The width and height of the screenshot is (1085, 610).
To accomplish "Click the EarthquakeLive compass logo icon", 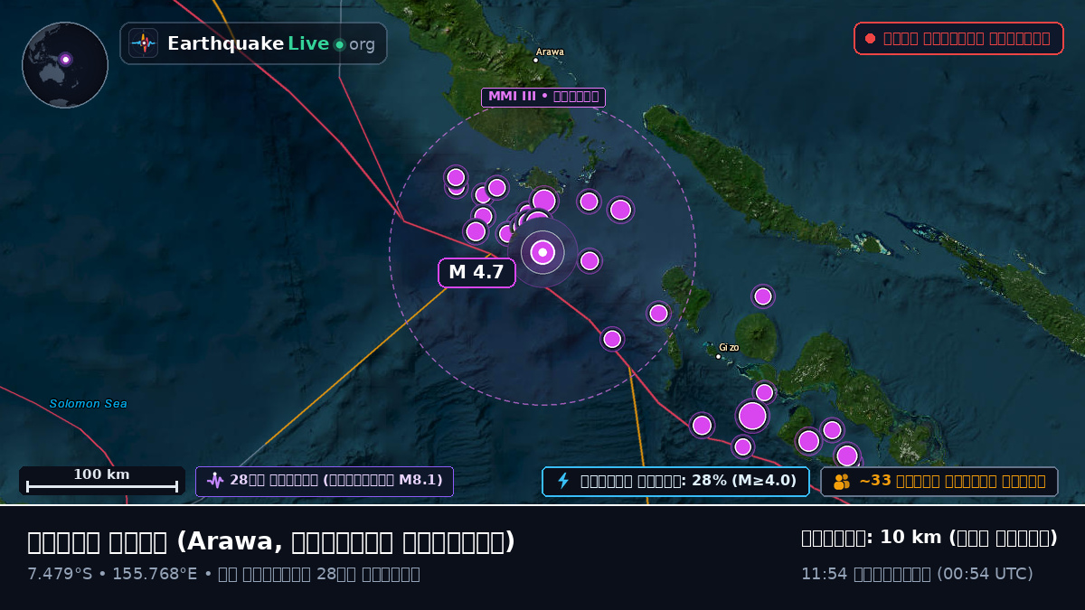I will (x=144, y=43).
